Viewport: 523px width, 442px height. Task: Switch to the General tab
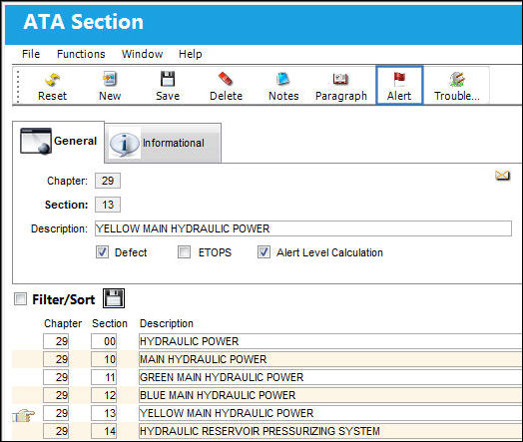(x=58, y=142)
